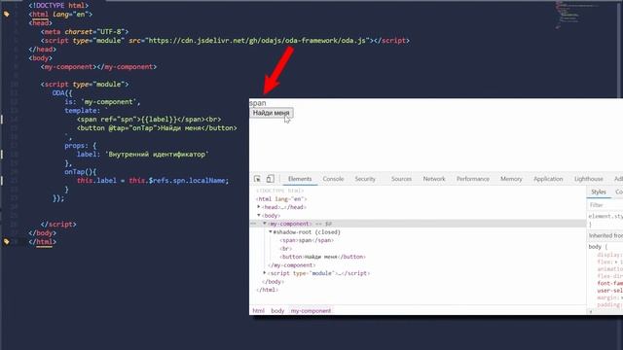Open the Network tab

click(x=434, y=179)
